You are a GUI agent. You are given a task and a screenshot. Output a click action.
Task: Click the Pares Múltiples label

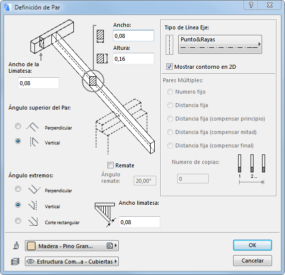(183, 80)
